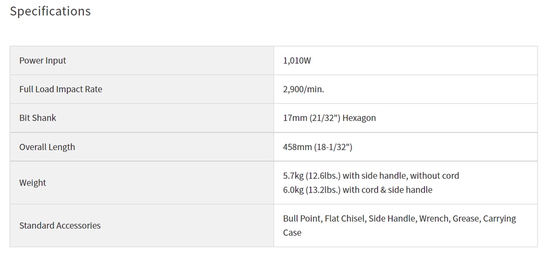The image size is (544, 271).
Task: Click the Grease text in accessories list
Action: (466, 218)
